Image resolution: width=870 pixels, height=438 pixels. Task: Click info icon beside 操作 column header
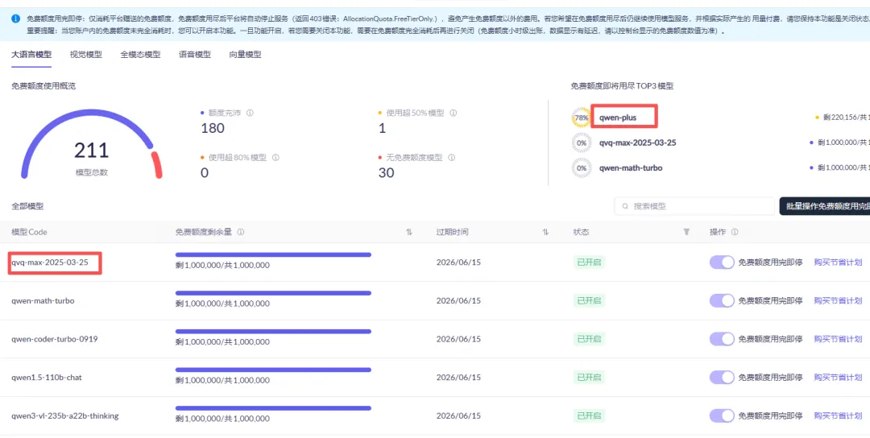[x=735, y=232]
